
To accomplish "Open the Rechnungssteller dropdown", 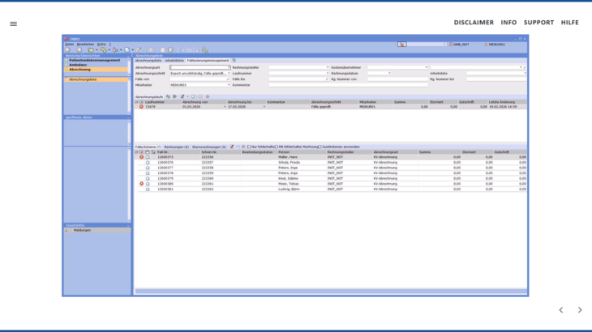I will pos(328,67).
